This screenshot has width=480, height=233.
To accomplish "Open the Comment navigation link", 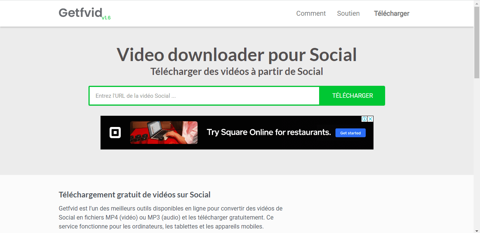I will [311, 13].
